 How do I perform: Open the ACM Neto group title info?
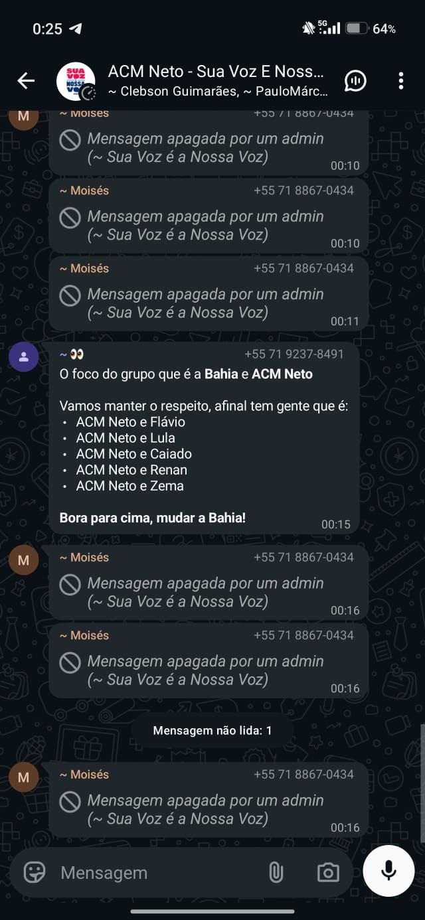click(216, 71)
